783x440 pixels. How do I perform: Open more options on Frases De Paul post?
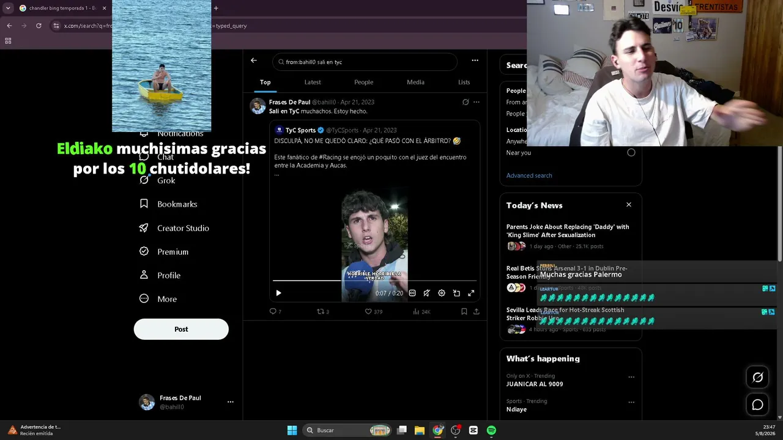coord(477,102)
